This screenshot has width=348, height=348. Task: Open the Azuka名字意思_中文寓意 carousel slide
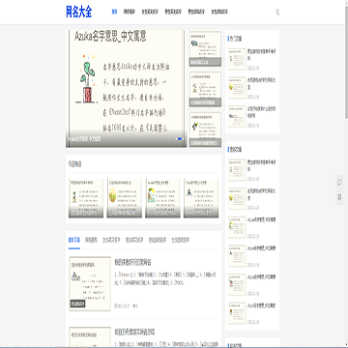coord(127,89)
